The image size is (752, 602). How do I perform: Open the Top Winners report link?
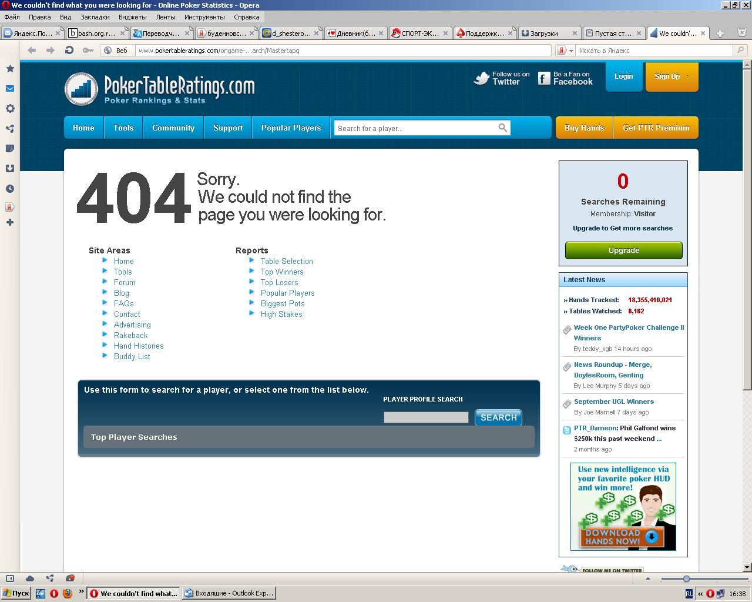coord(282,272)
